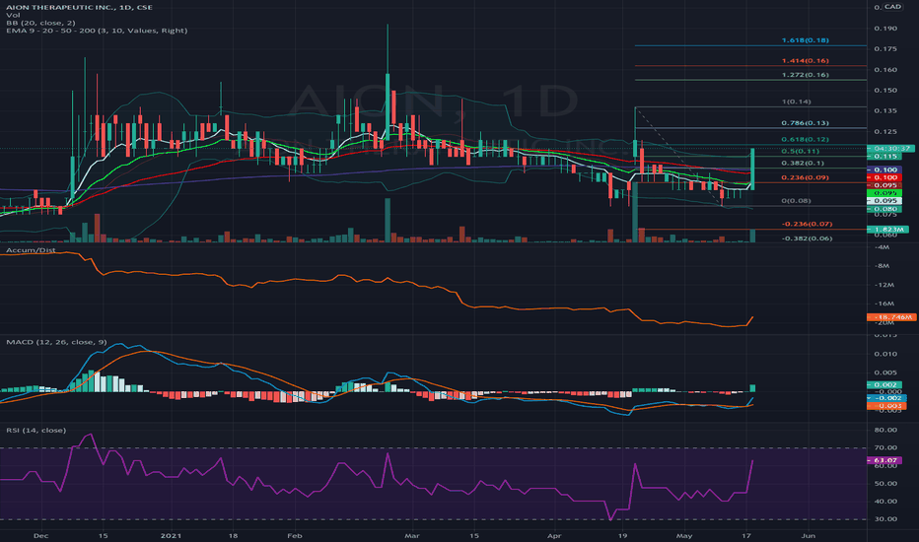This screenshot has width=919, height=542.
Task: Select the blue 0.100 EMA price tag
Action: tap(885, 169)
